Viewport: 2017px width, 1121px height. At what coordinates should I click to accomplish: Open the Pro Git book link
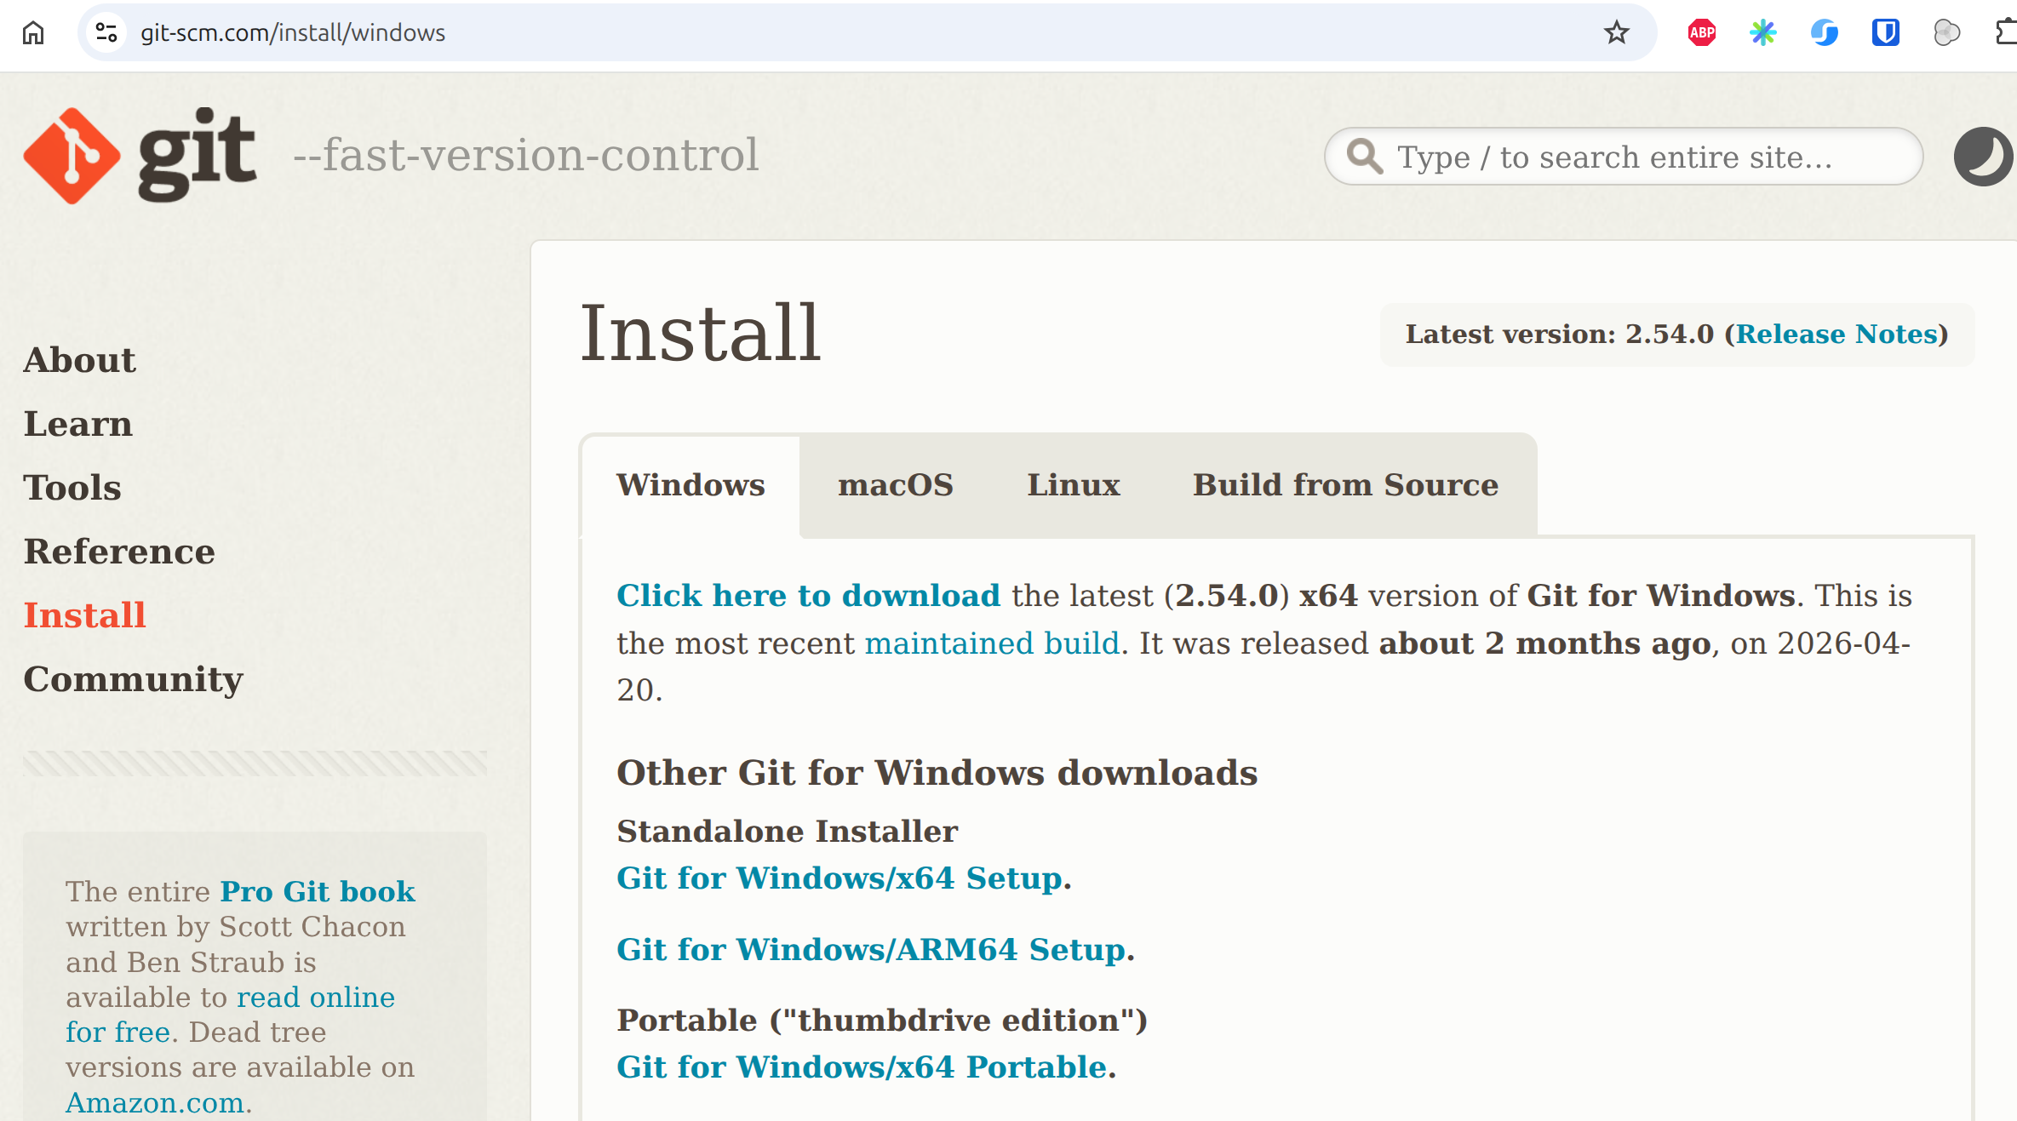pos(318,891)
